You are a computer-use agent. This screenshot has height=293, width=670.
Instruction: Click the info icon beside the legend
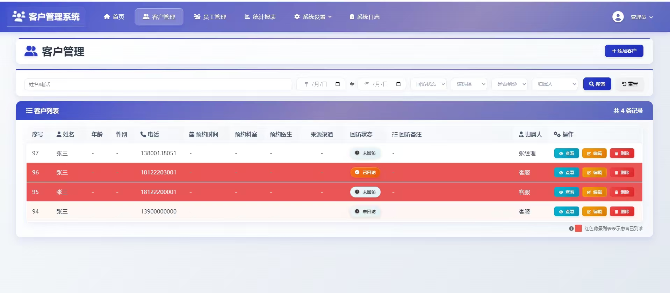click(571, 228)
